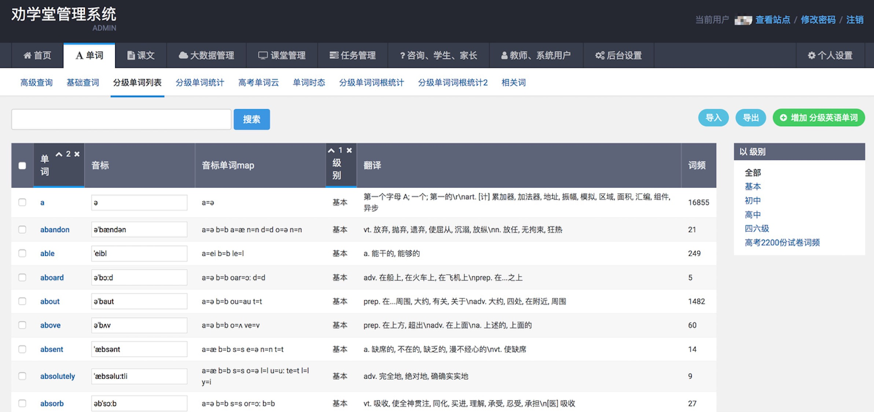This screenshot has height=412, width=874.
Task: Open 高考单词云 sub-tab
Action: [258, 82]
